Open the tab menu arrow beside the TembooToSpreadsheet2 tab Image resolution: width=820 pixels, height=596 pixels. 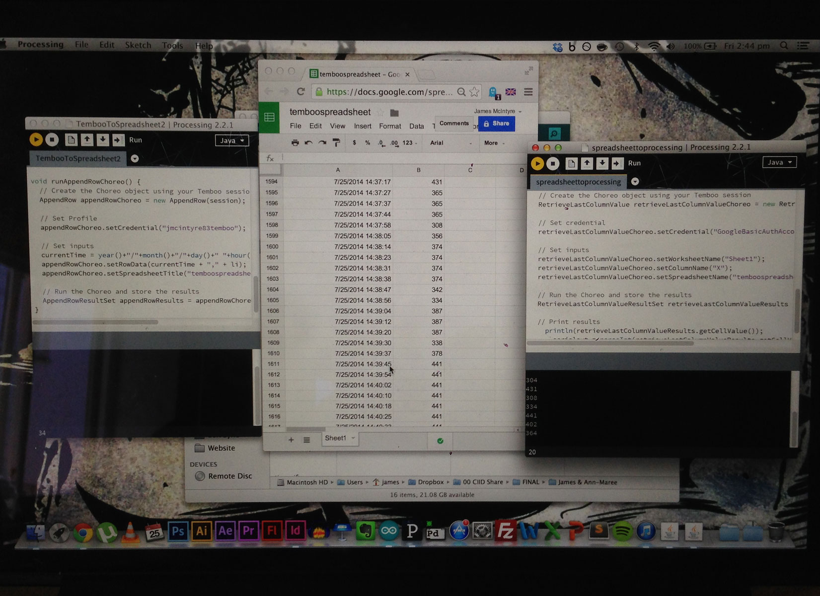pos(135,159)
